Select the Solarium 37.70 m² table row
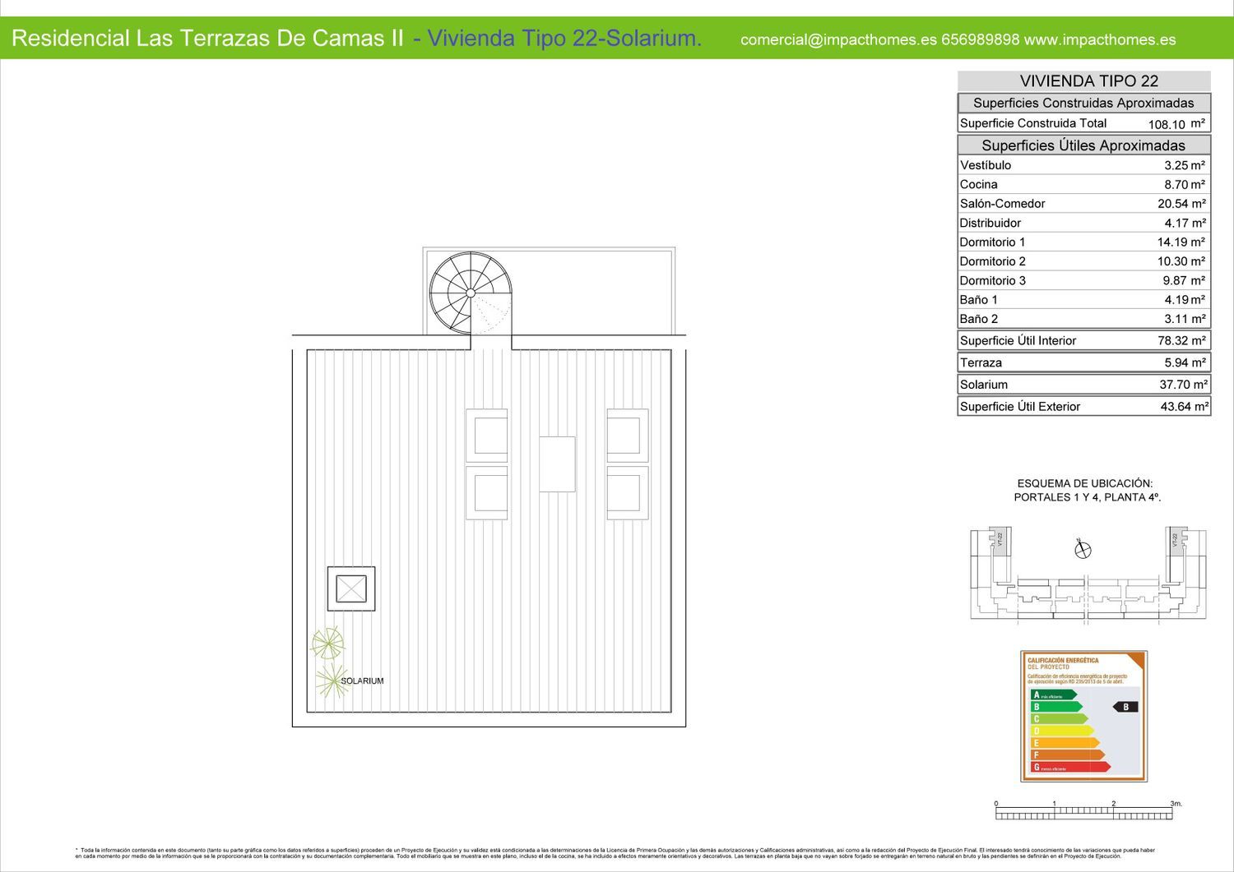Screen dimensions: 1234x872 pyautogui.click(x=1083, y=385)
